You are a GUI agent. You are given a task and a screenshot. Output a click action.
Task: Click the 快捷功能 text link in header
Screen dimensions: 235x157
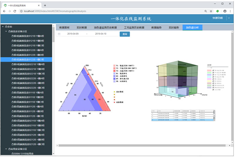[217, 18]
